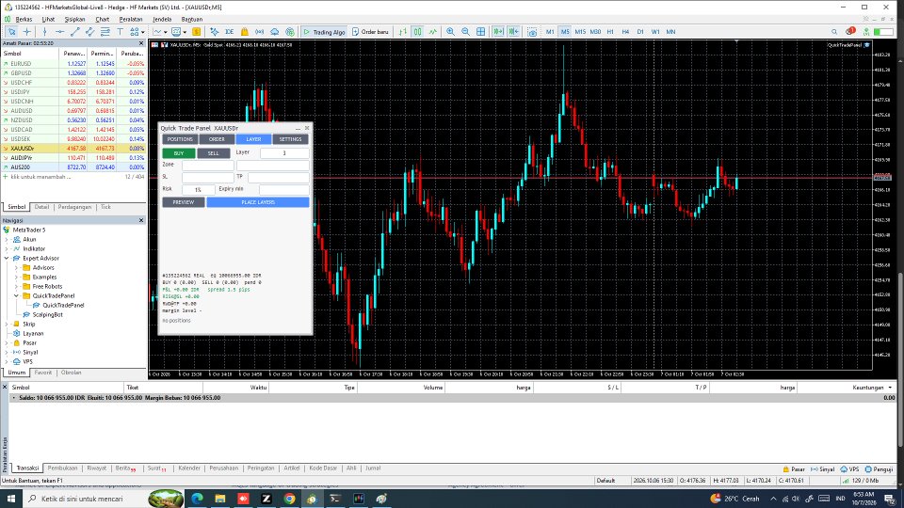
Task: Open the Signals broadcast icon
Action: click(x=260, y=32)
